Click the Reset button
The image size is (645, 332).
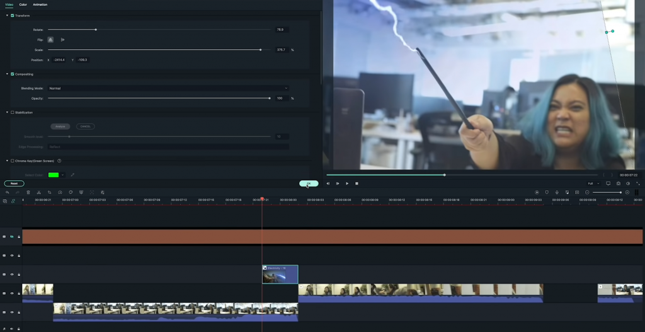(14, 183)
